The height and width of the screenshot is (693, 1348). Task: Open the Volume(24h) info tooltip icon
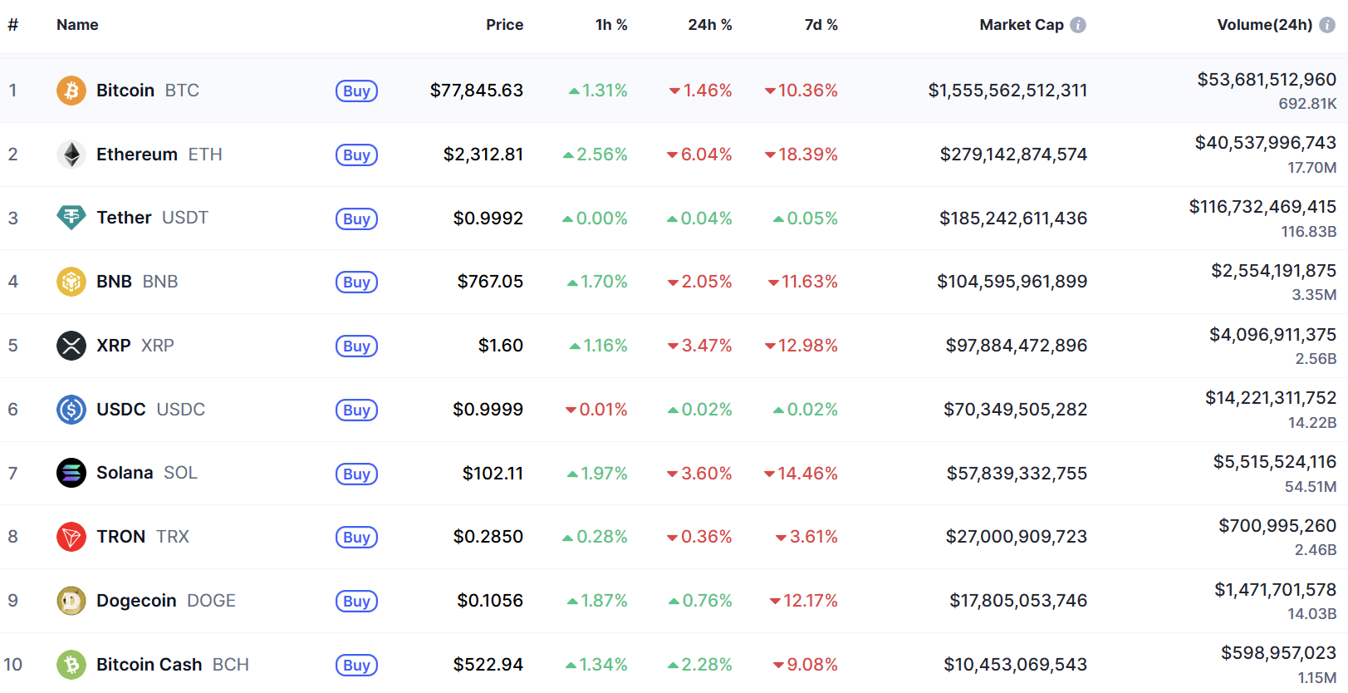[x=1327, y=25]
